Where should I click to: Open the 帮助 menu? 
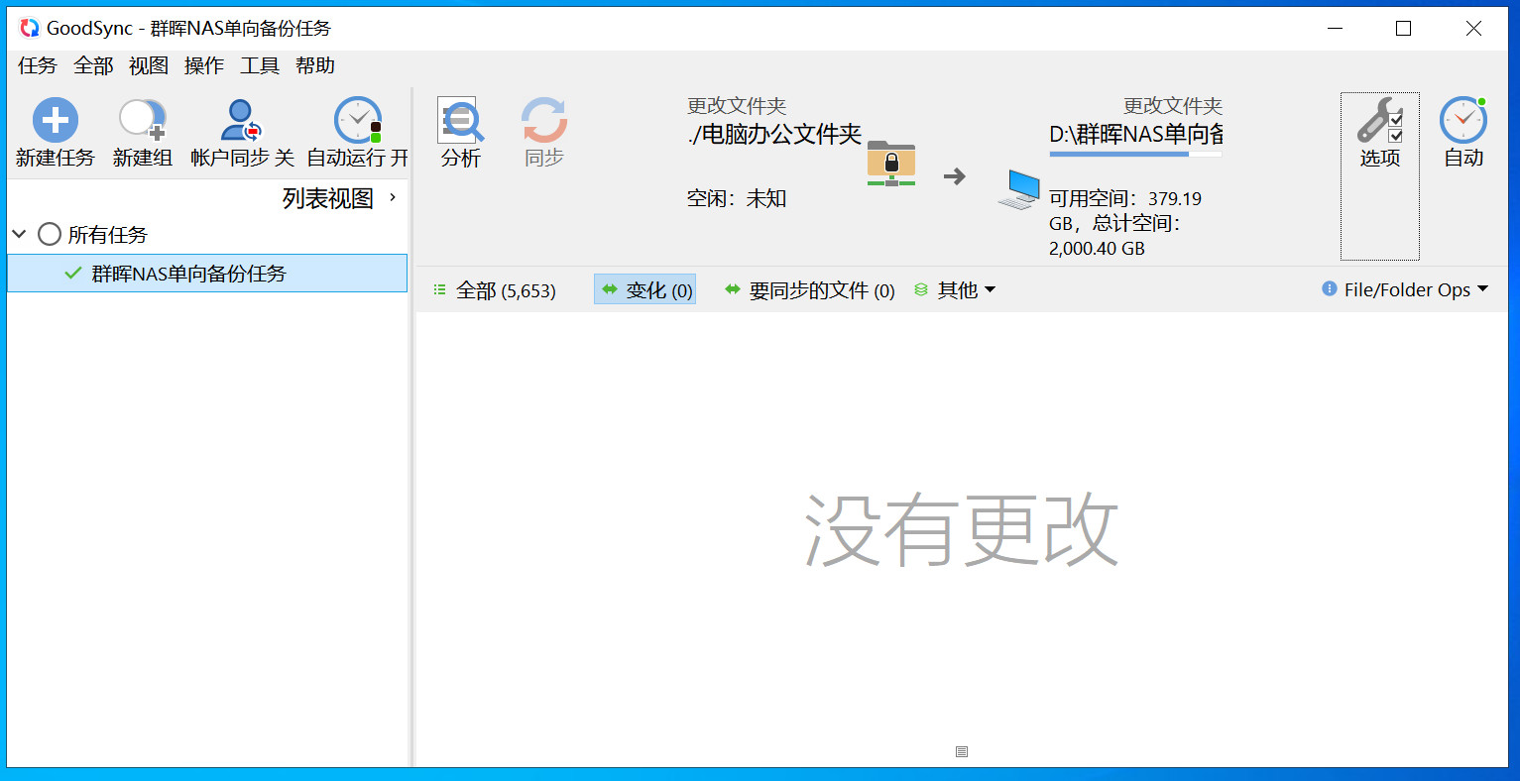(315, 65)
